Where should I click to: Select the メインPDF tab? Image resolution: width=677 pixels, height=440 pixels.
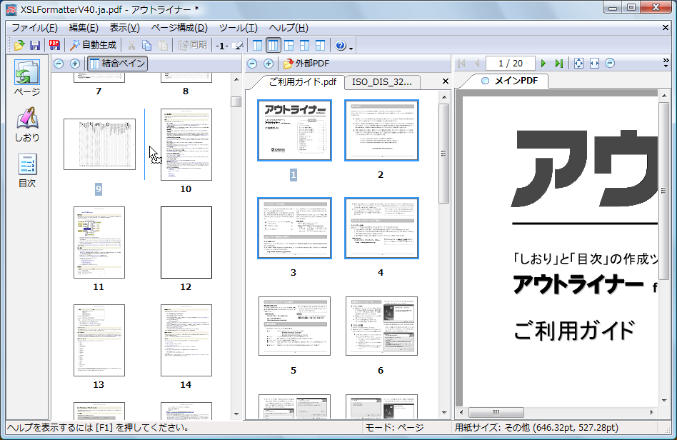[509, 81]
